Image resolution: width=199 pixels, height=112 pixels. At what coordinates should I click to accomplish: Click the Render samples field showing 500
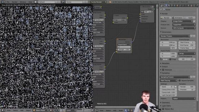point(187,87)
